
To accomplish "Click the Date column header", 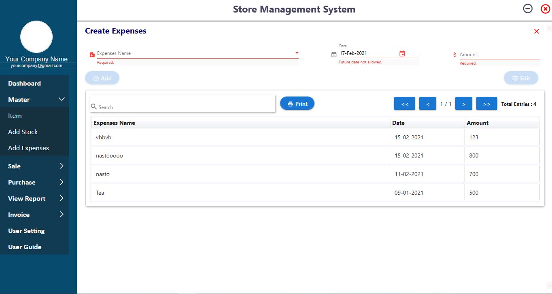I will [x=427, y=123].
